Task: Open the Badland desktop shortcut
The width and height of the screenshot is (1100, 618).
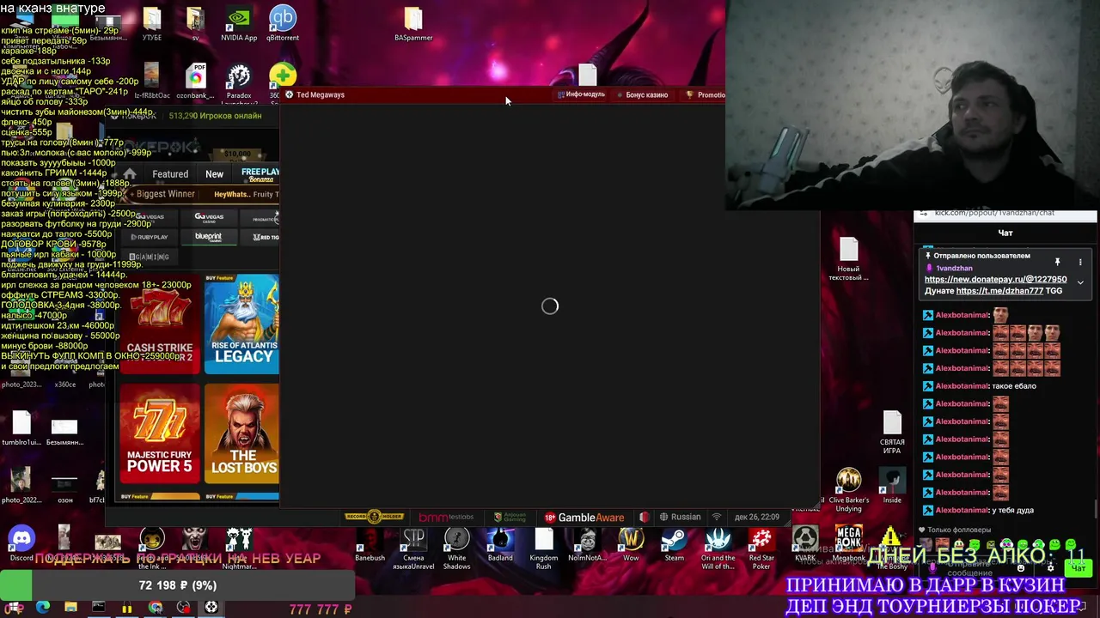Action: click(x=500, y=544)
